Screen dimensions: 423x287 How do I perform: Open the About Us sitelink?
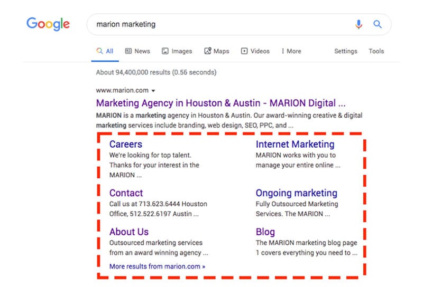(129, 232)
